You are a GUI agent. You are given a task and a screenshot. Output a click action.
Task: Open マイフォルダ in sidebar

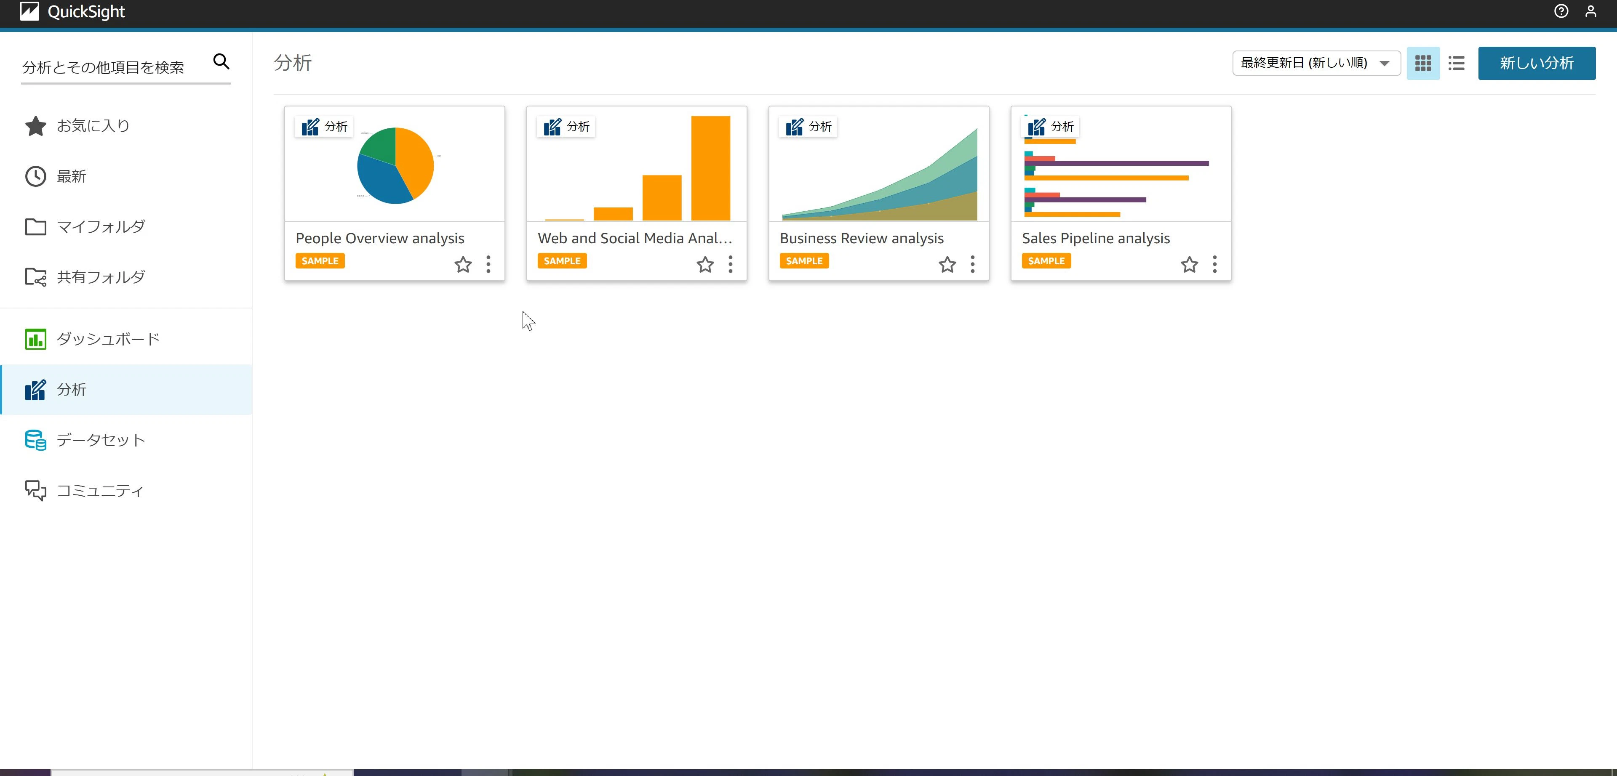pos(125,226)
